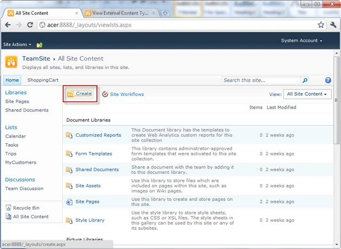Open the Form Templates library link

coord(94,154)
